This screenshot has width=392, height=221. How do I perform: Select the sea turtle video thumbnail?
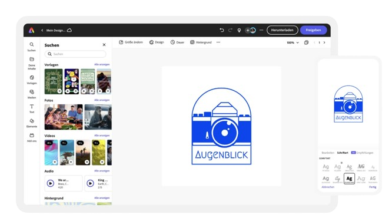pyautogui.click(x=67, y=153)
